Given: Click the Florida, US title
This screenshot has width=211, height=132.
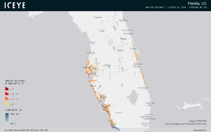Looking at the screenshot, I should [x=198, y=3].
